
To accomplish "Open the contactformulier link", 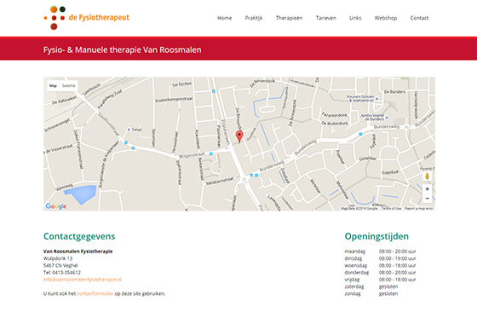I will click(95, 294).
